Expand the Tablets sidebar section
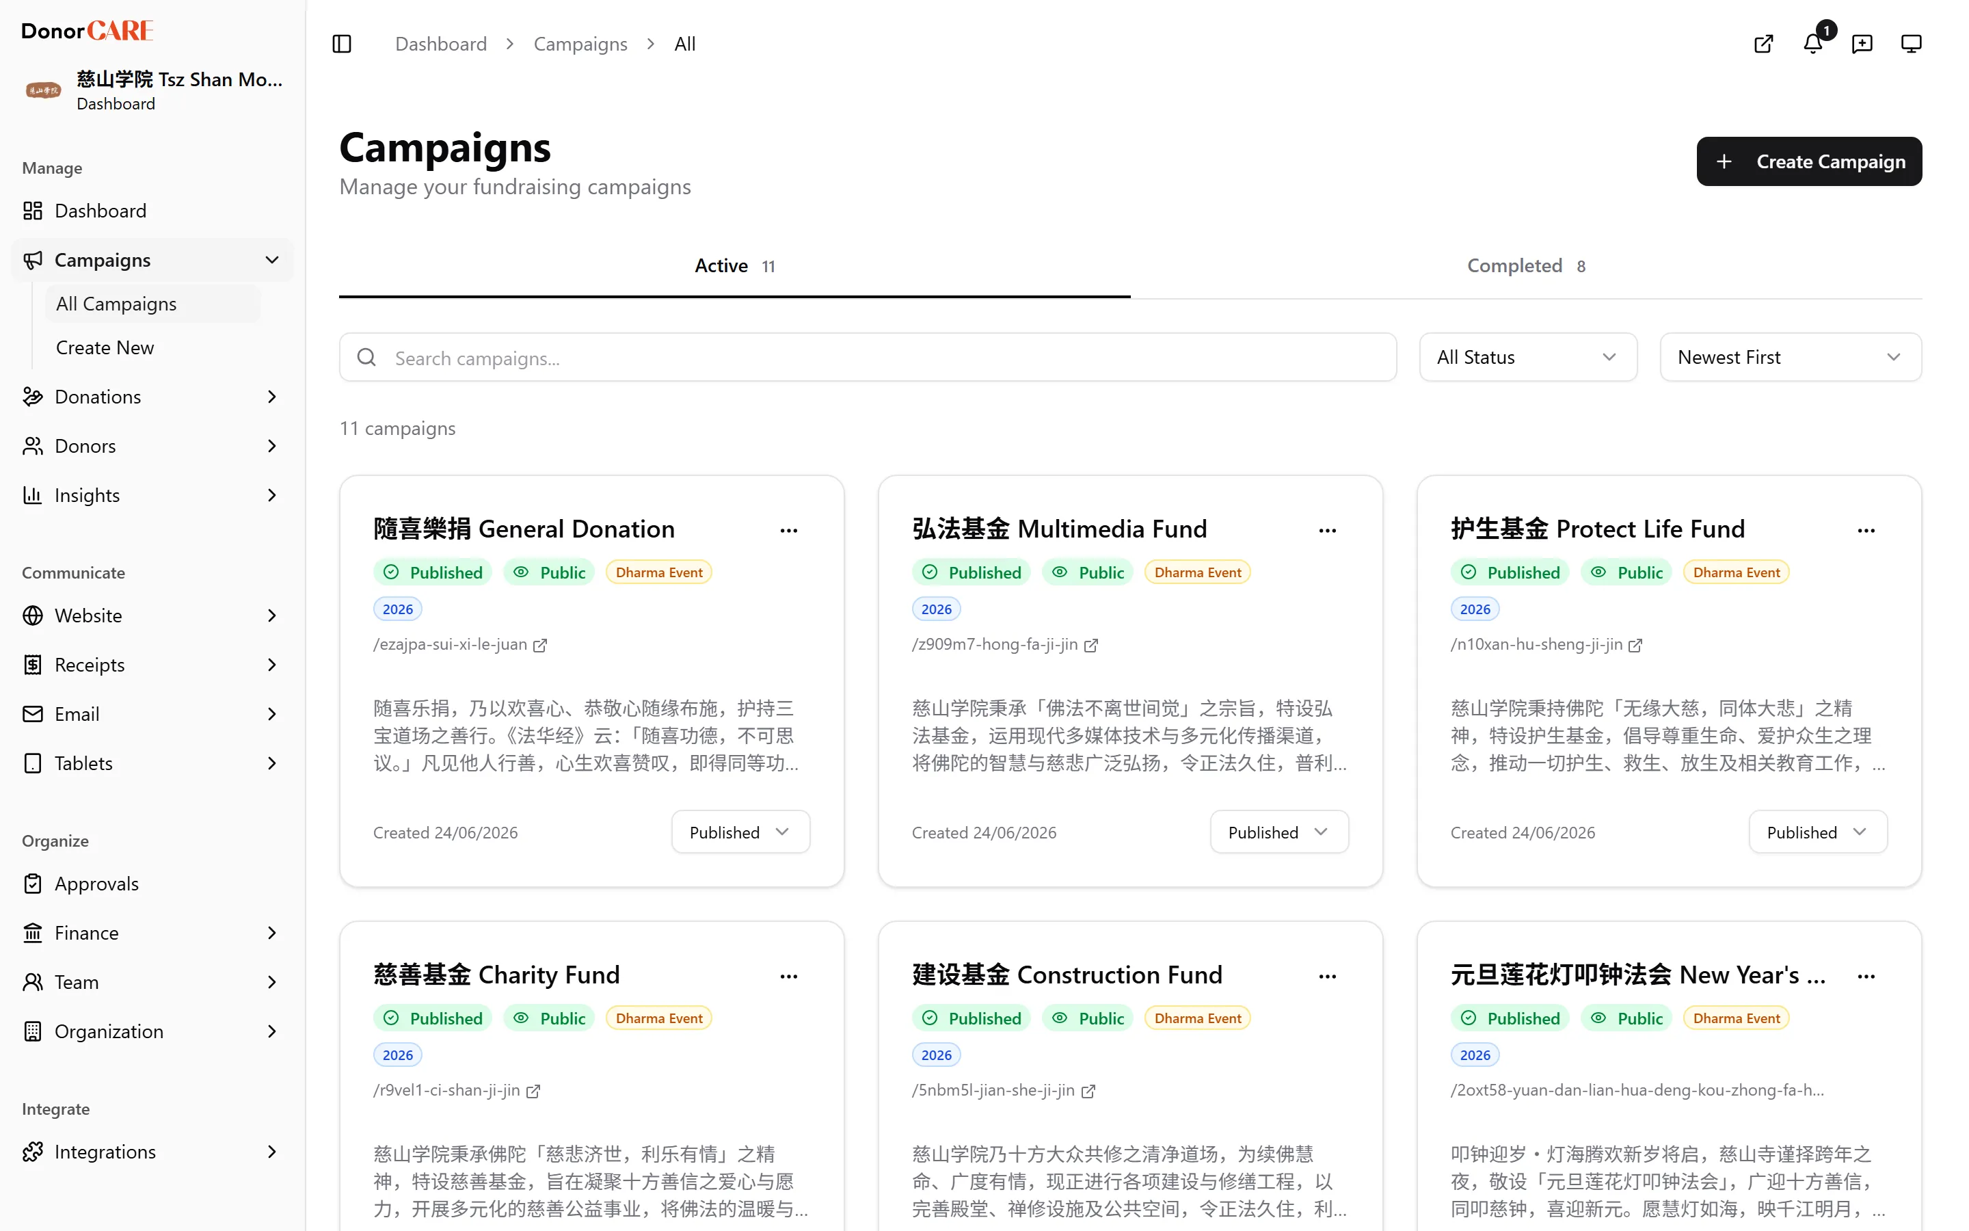The width and height of the screenshot is (1969, 1231). click(x=271, y=763)
